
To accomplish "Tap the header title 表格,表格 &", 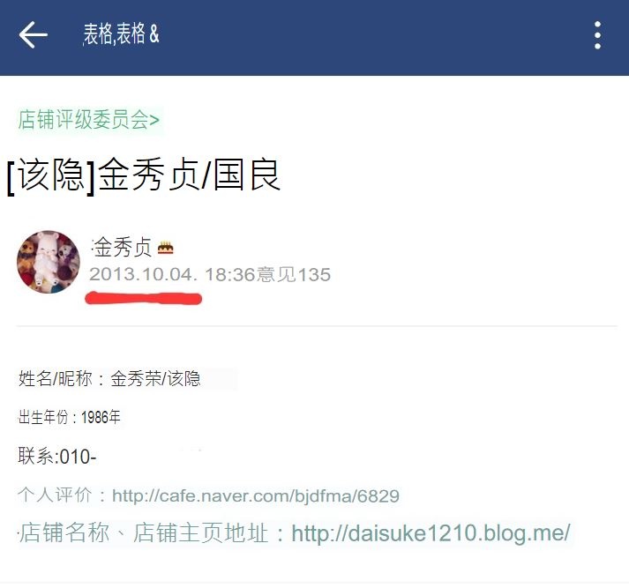I will pos(121,34).
